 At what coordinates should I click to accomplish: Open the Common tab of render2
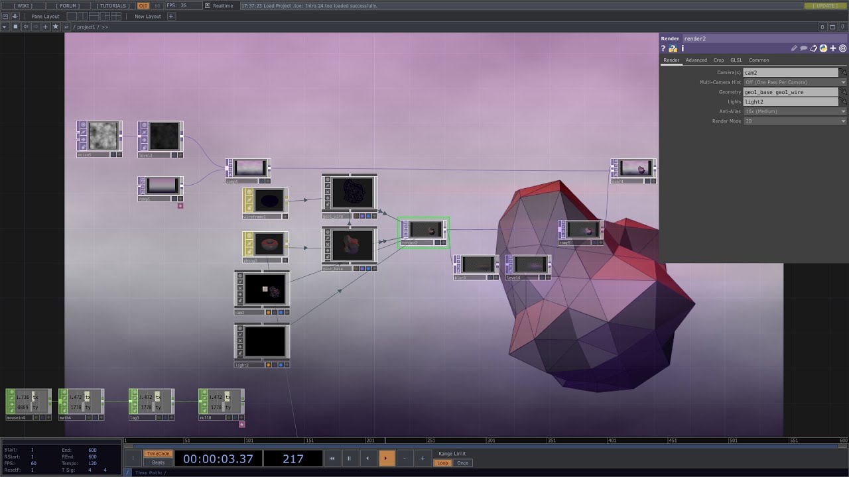coord(759,60)
